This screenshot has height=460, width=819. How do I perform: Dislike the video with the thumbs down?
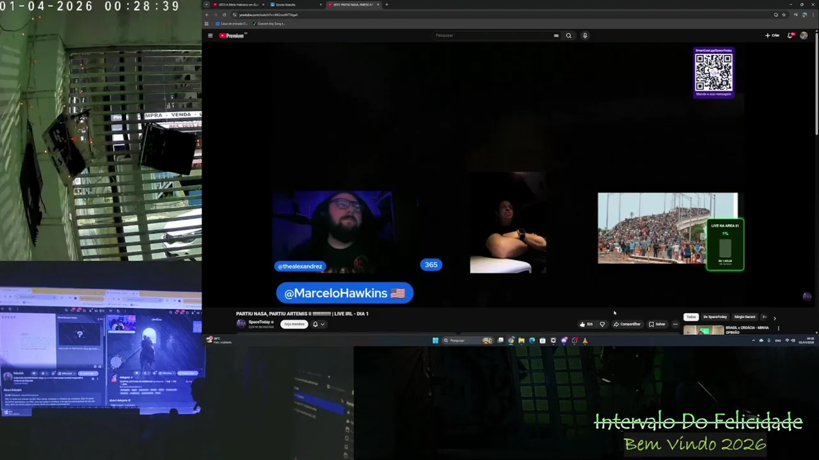pyautogui.click(x=602, y=324)
